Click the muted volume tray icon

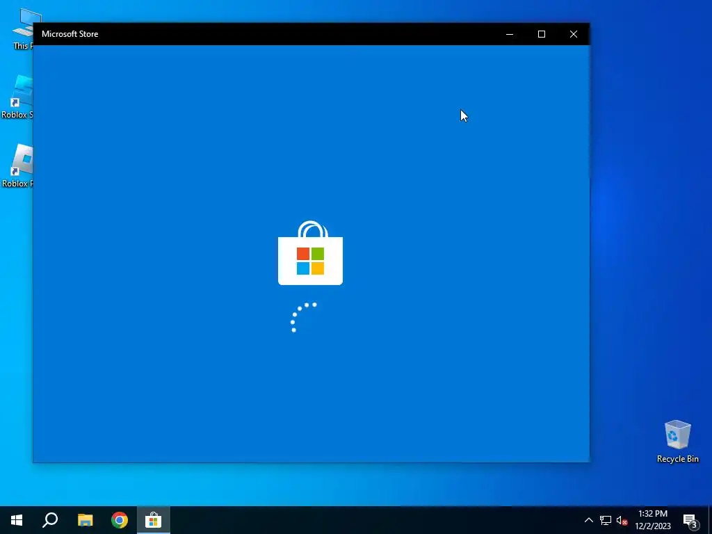[x=622, y=521]
